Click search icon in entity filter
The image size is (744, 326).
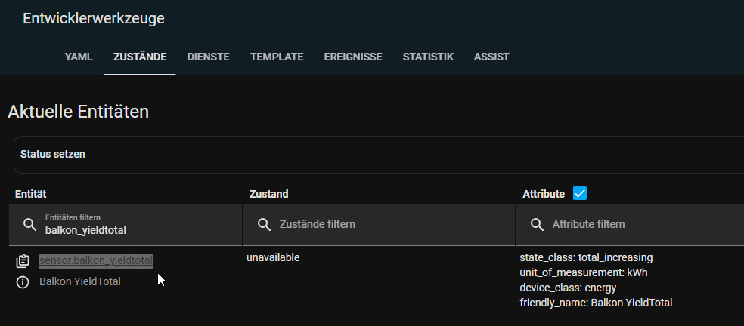click(x=29, y=224)
